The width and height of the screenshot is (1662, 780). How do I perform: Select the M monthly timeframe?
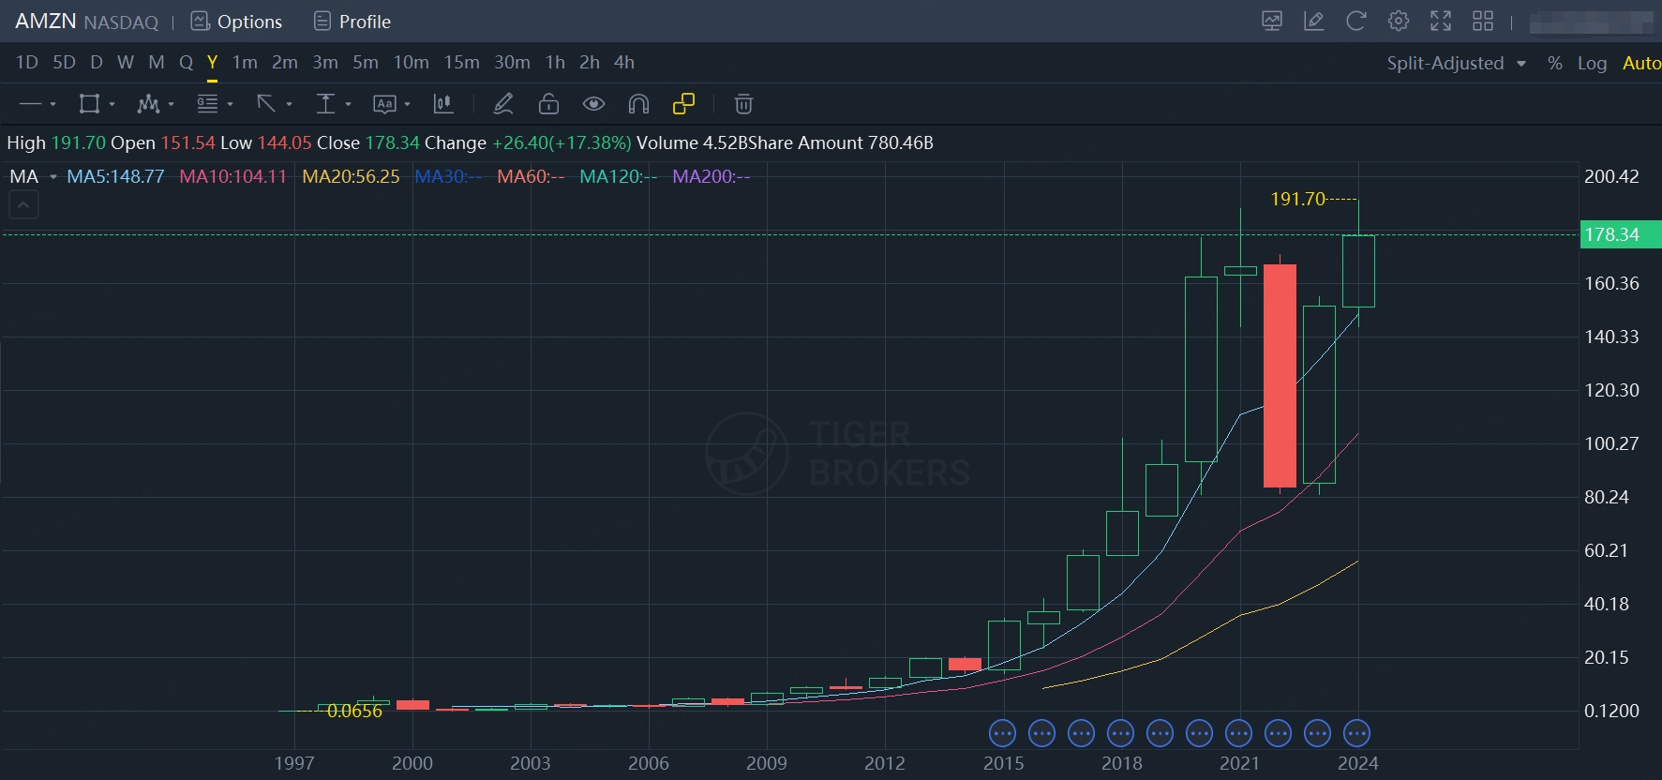(x=157, y=62)
